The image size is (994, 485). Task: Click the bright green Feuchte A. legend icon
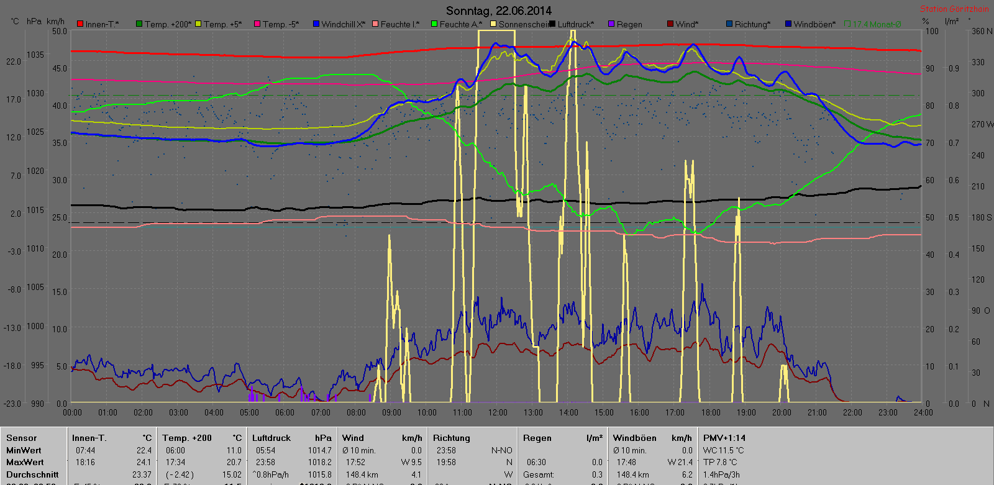click(434, 24)
